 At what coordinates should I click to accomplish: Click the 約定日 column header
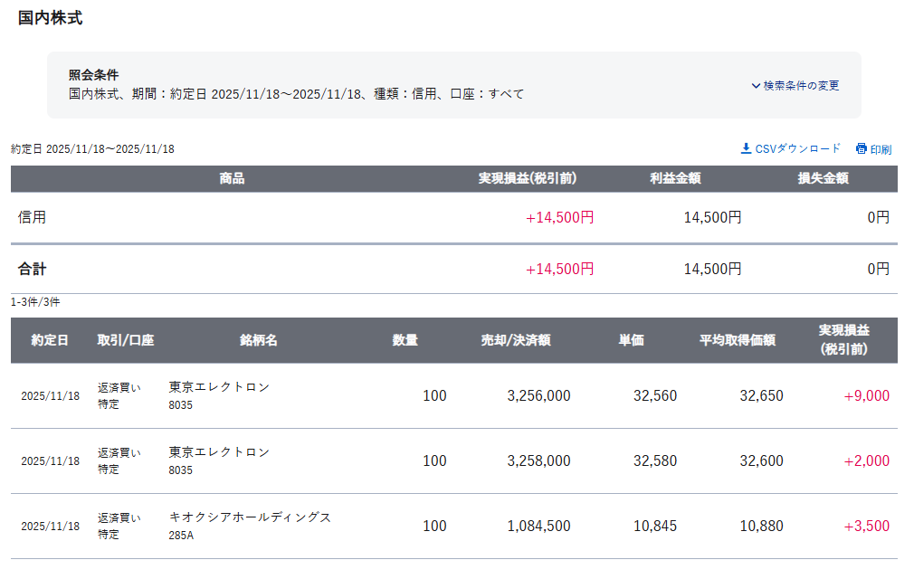click(50, 341)
